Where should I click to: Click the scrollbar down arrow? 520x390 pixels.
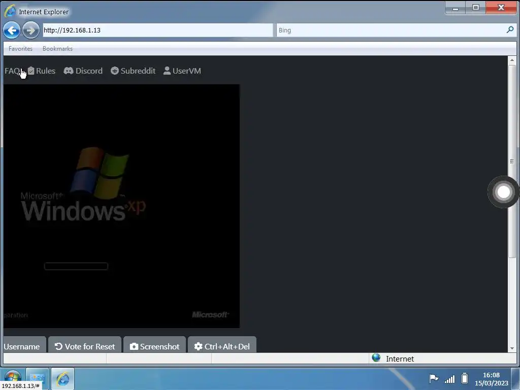coord(512,348)
